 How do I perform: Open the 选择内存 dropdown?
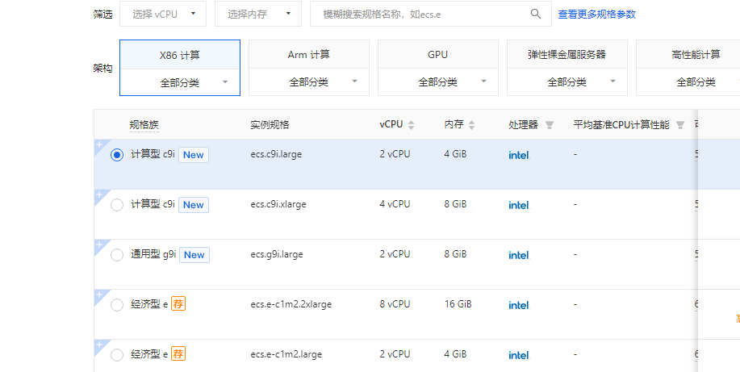258,14
